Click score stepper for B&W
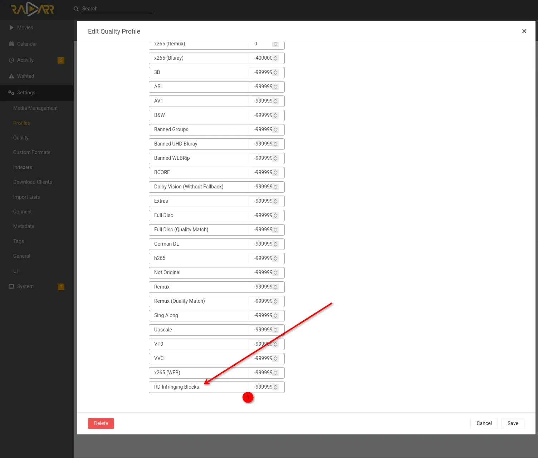 (x=275, y=115)
